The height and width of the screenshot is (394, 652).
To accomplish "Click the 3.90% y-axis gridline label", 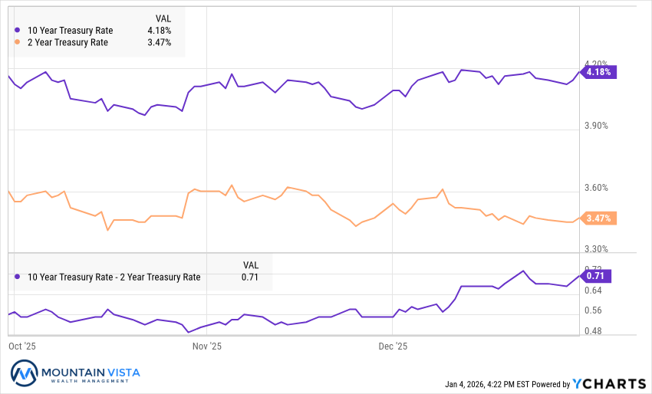I will click(x=595, y=126).
